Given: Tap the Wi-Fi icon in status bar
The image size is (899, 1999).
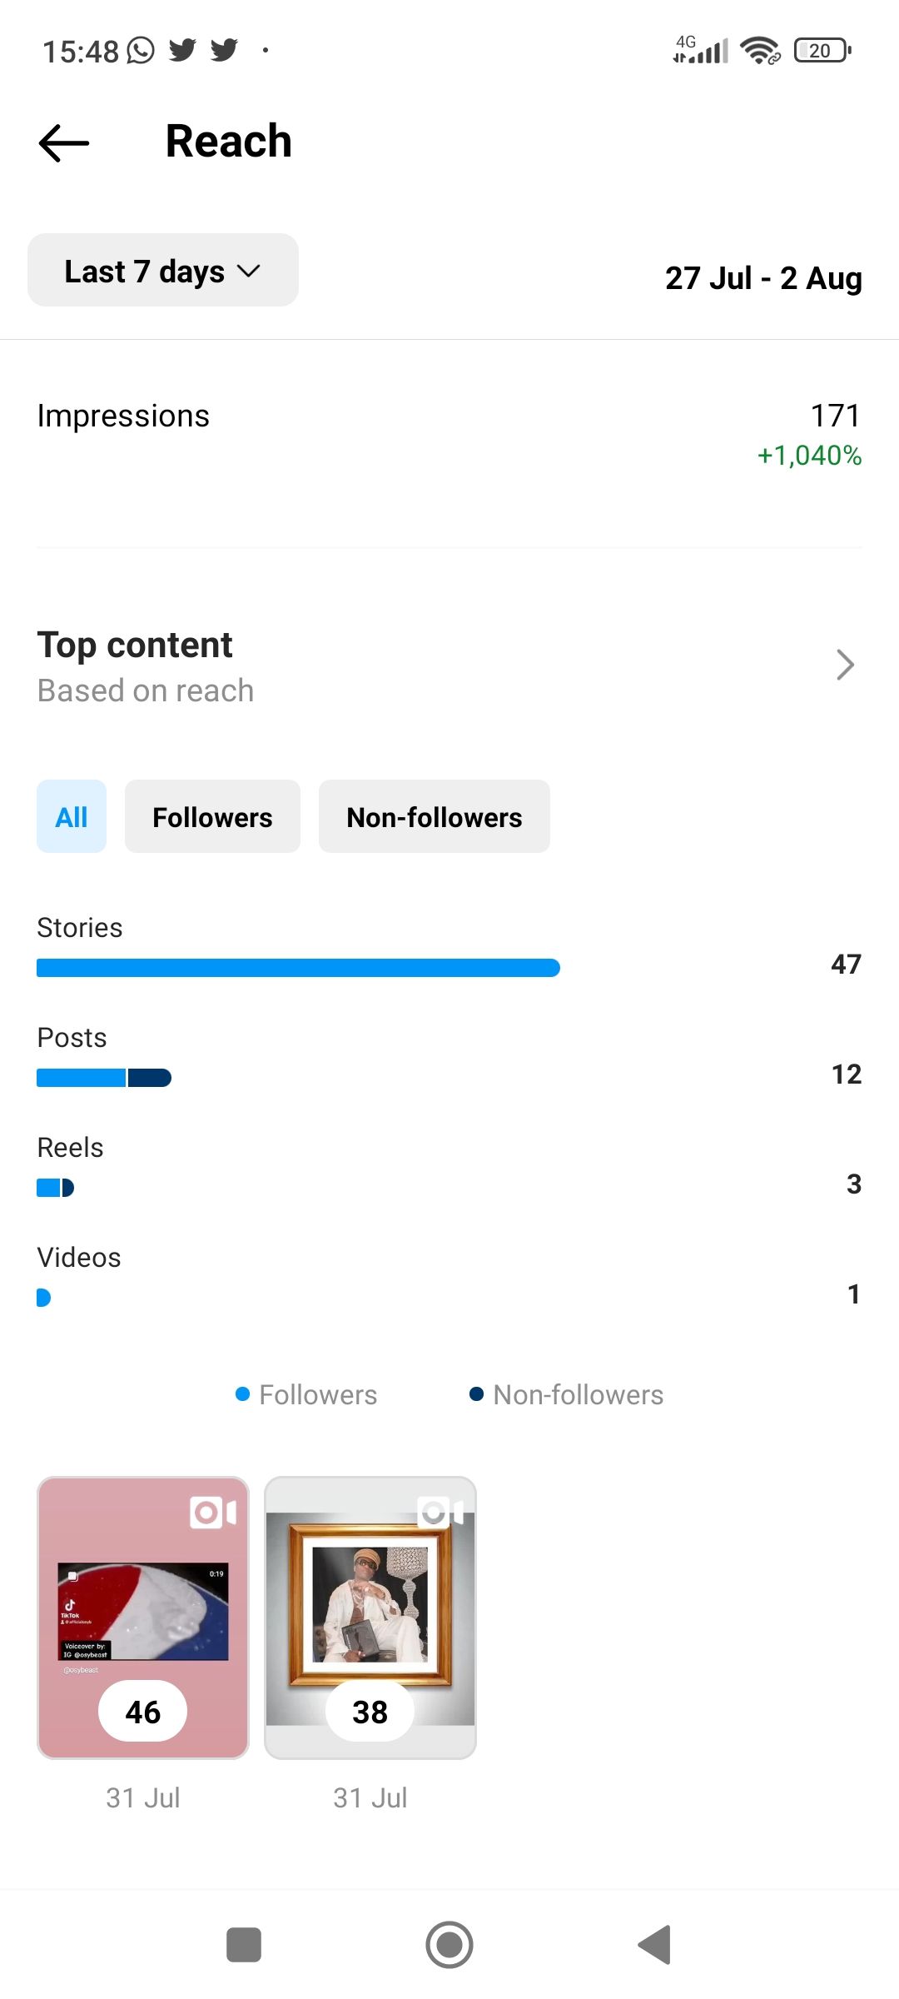Looking at the screenshot, I should (x=759, y=52).
